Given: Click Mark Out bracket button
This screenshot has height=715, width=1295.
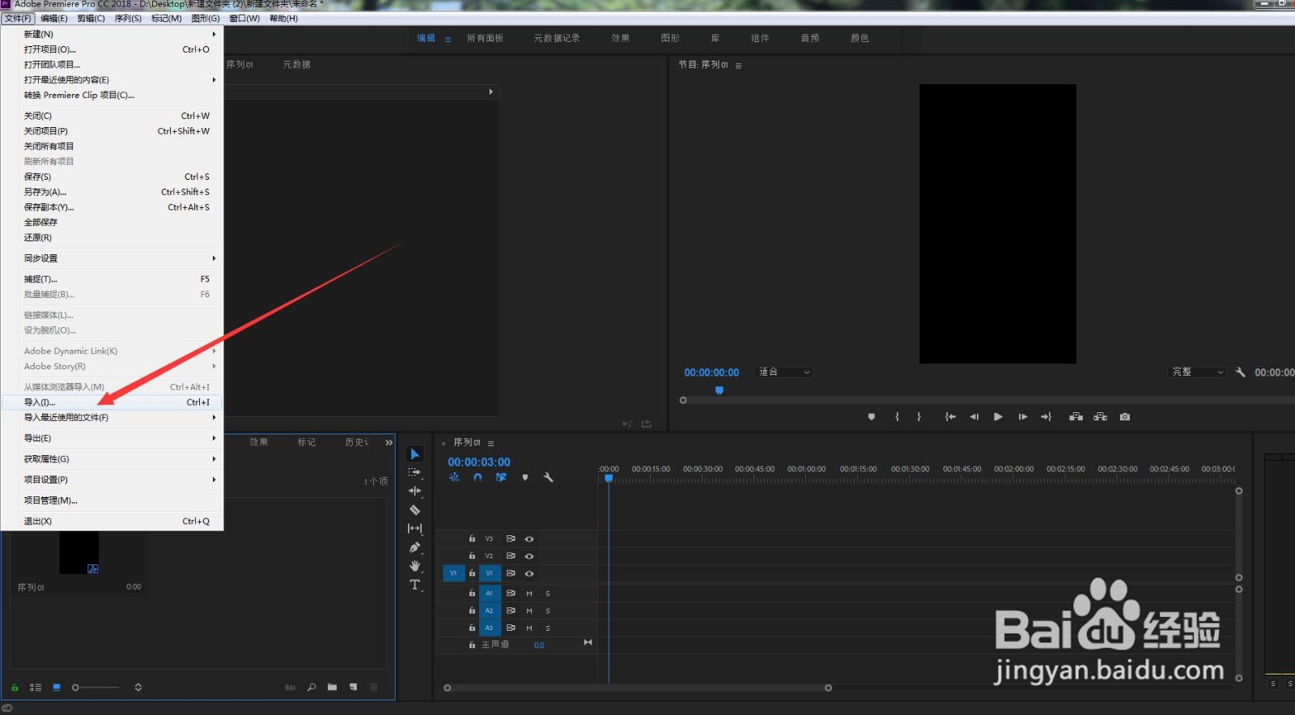Looking at the screenshot, I should coord(919,417).
